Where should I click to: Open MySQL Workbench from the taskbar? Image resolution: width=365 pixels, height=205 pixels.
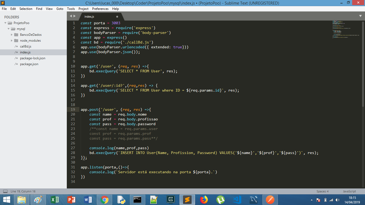point(254,200)
